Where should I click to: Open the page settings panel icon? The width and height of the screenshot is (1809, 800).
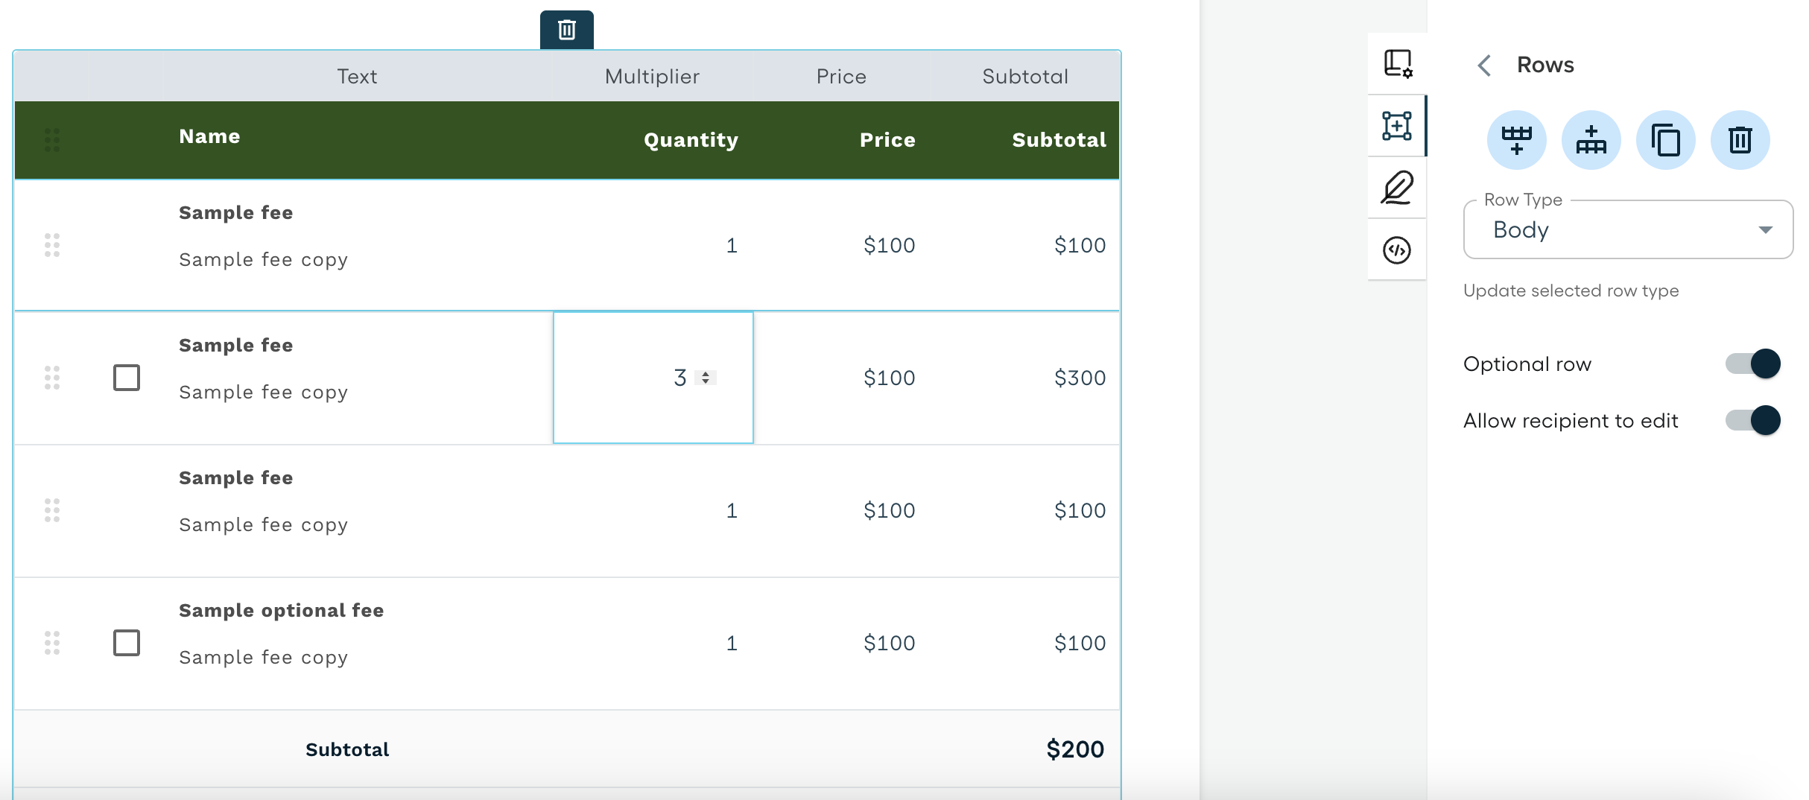[1398, 63]
